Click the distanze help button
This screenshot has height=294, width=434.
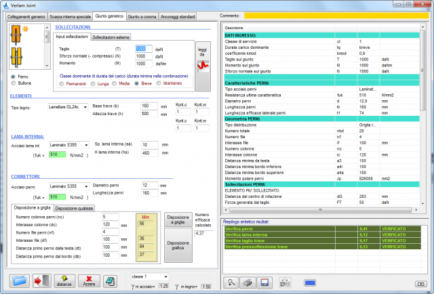[x=65, y=281]
